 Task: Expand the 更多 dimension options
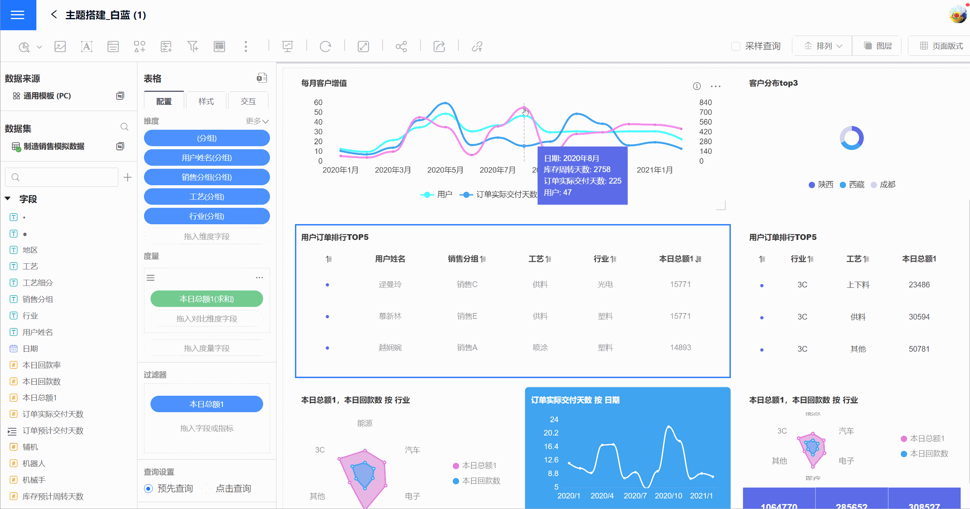(x=257, y=121)
